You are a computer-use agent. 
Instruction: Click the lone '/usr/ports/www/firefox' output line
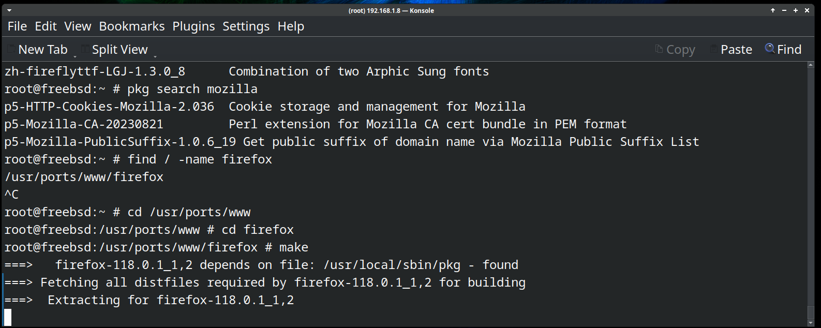84,177
